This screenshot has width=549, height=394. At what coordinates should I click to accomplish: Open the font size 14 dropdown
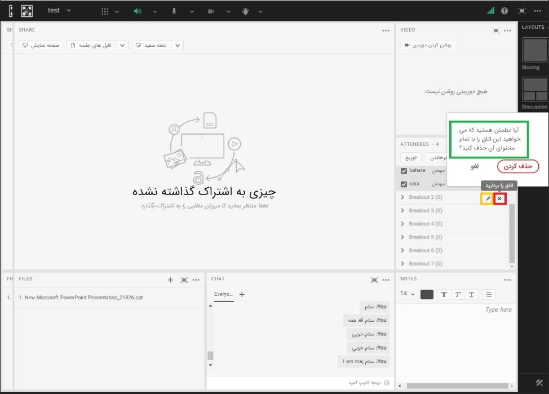[408, 294]
